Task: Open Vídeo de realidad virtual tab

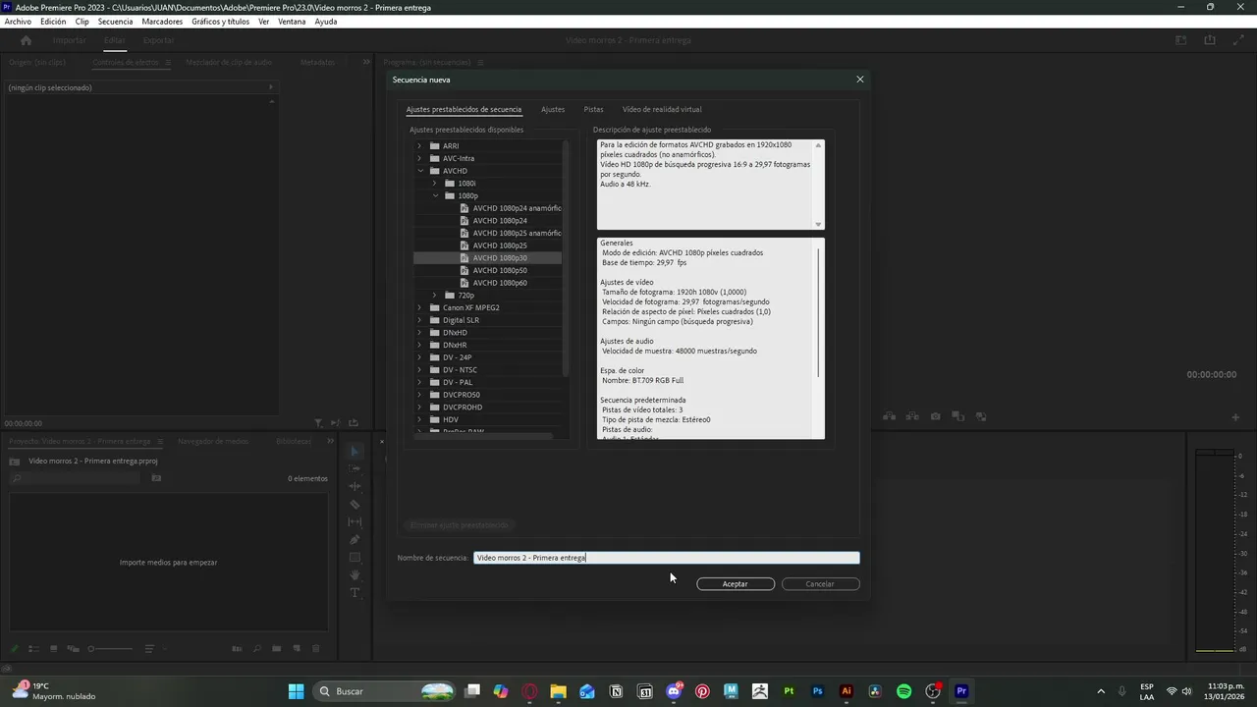Action: point(662,109)
